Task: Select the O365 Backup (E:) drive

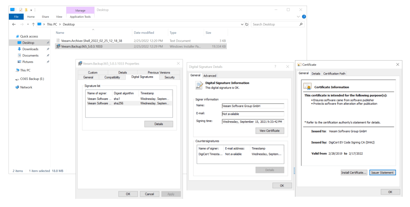Action: 32,79
